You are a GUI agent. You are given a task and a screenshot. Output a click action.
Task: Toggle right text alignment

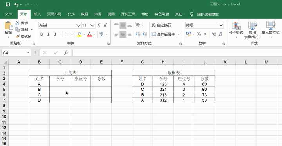pyautogui.click(x=129, y=34)
